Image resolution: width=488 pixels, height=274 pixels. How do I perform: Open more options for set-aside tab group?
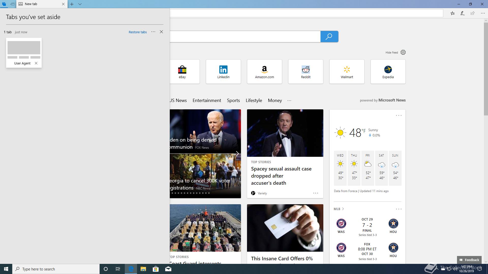pyautogui.click(x=153, y=32)
